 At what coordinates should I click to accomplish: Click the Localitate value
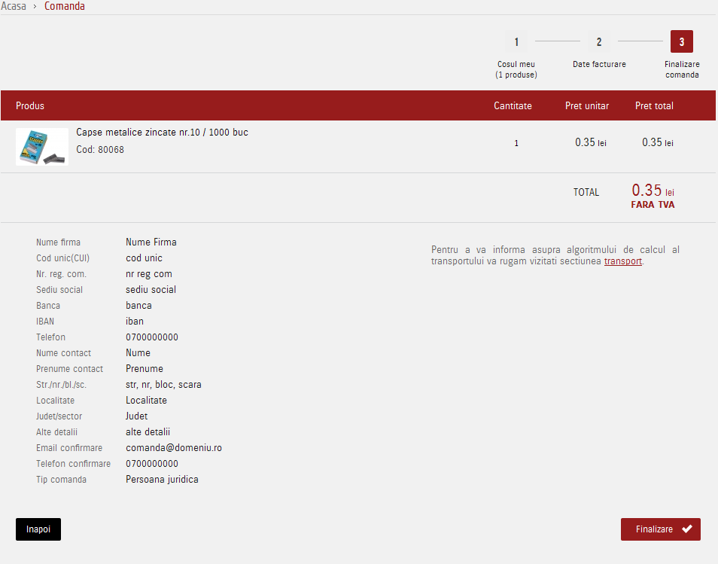[x=146, y=401]
